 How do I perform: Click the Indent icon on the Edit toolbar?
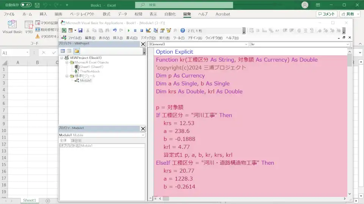(x=285, y=31)
